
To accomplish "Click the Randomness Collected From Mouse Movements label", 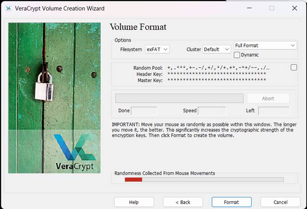I will (165, 173).
